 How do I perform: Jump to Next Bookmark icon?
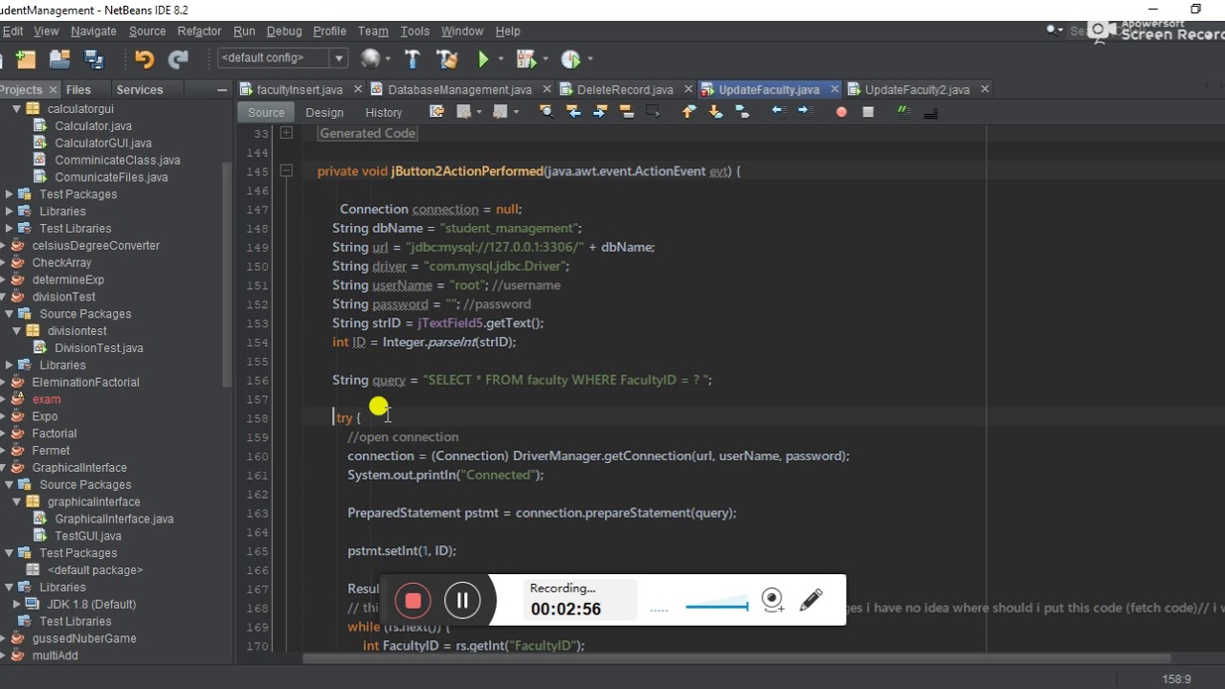715,112
